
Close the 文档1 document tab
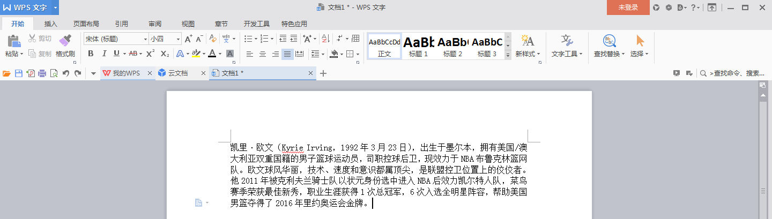[x=310, y=73]
